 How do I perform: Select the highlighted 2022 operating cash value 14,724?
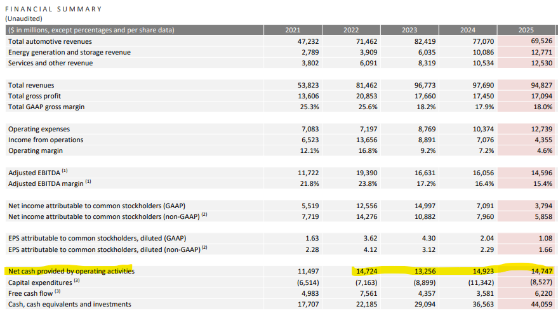(x=364, y=271)
